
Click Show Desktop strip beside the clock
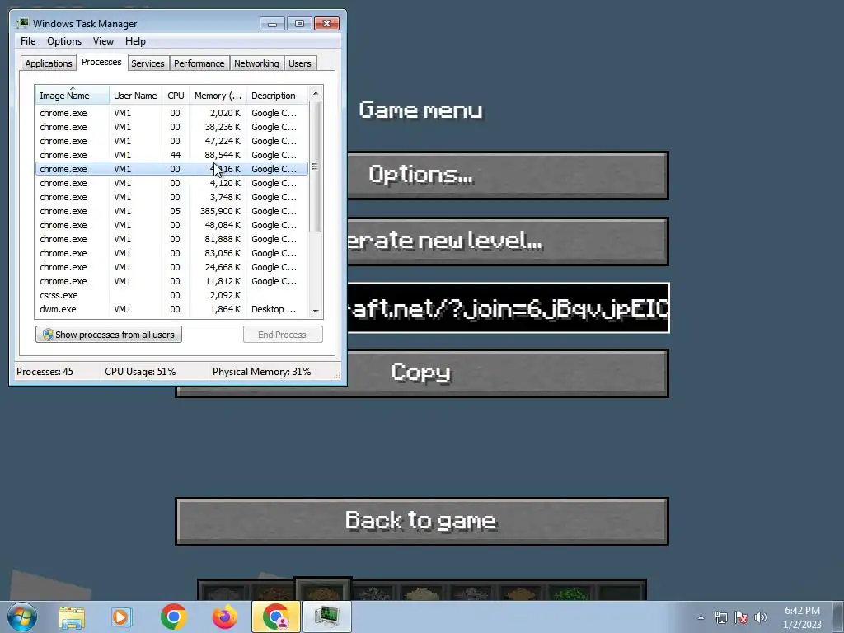point(838,617)
